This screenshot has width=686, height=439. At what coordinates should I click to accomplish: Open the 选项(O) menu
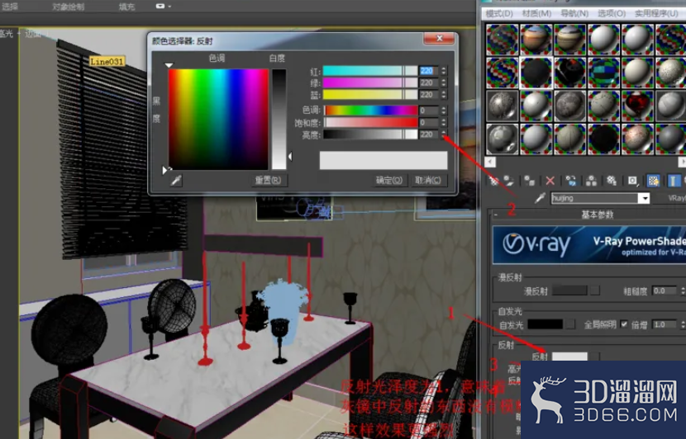click(x=612, y=13)
